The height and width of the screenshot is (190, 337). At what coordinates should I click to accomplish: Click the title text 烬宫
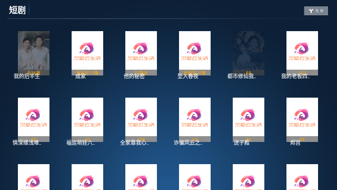[x=295, y=143]
